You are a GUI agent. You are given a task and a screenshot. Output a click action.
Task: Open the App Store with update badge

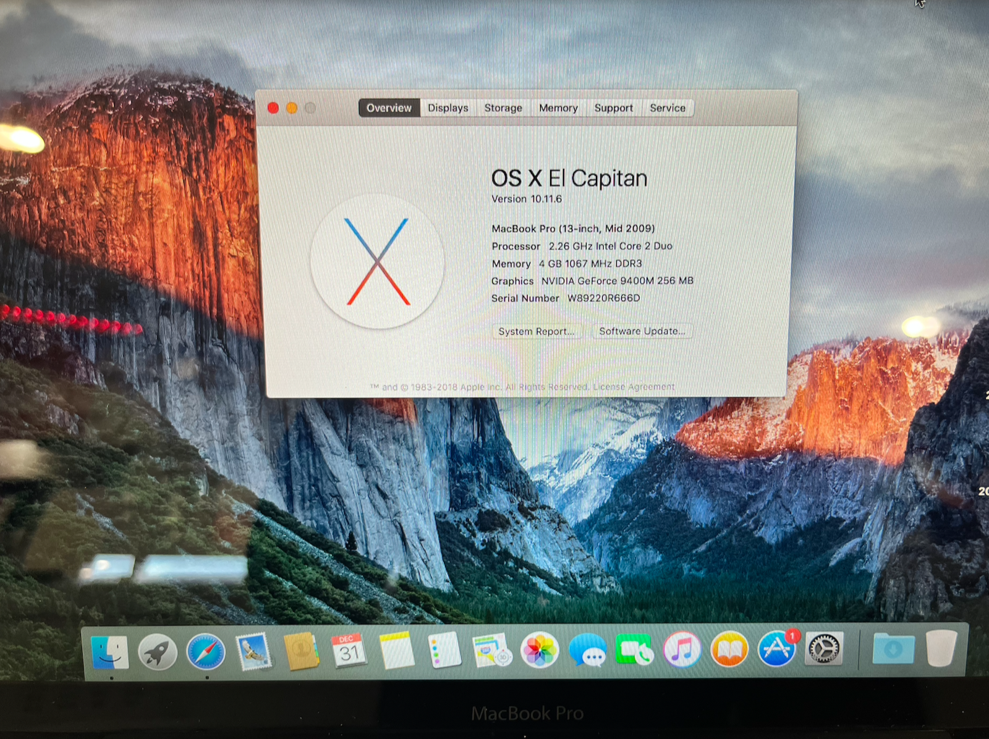777,649
